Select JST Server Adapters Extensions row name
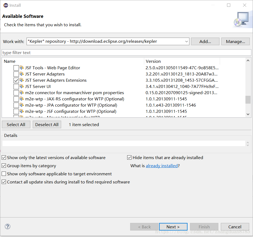Image resolution: width=253 pixels, height=237 pixels. (56, 80)
